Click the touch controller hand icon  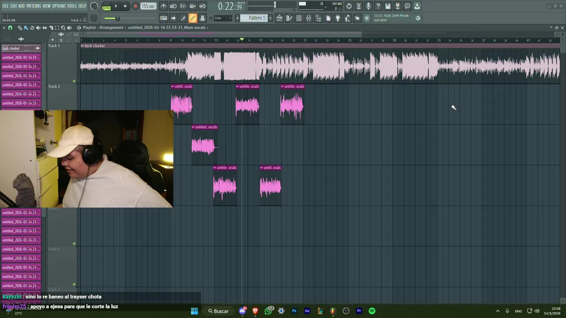tap(357, 18)
